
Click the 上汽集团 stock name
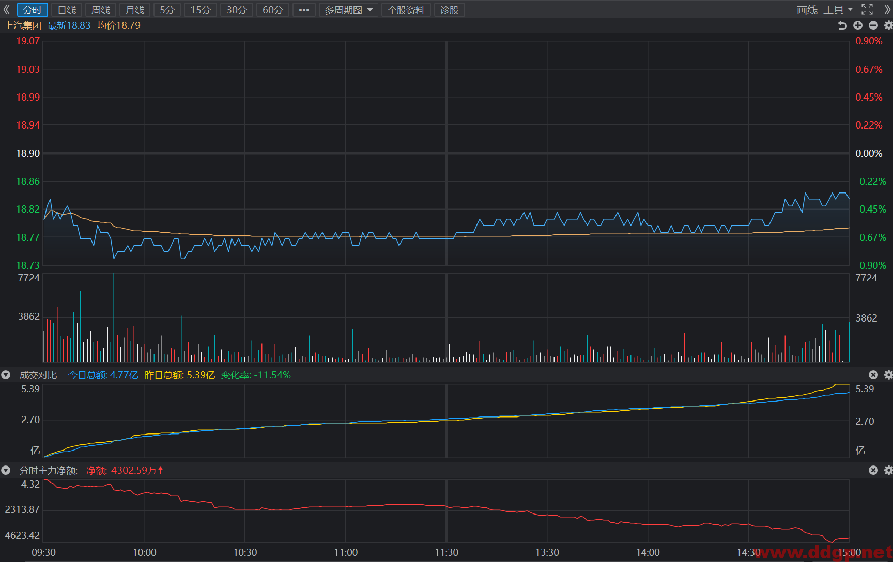(23, 25)
